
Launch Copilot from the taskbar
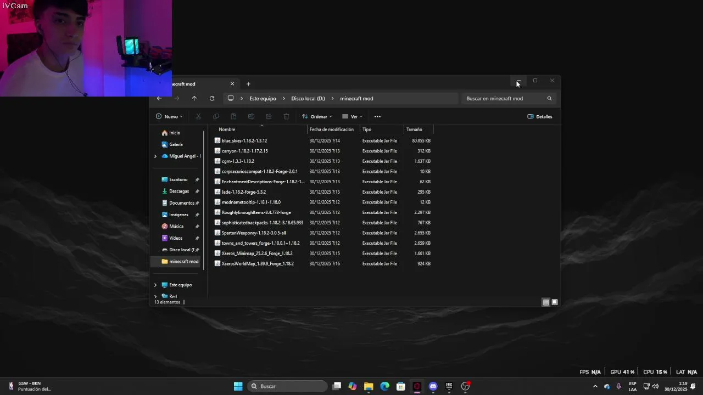[x=353, y=386]
